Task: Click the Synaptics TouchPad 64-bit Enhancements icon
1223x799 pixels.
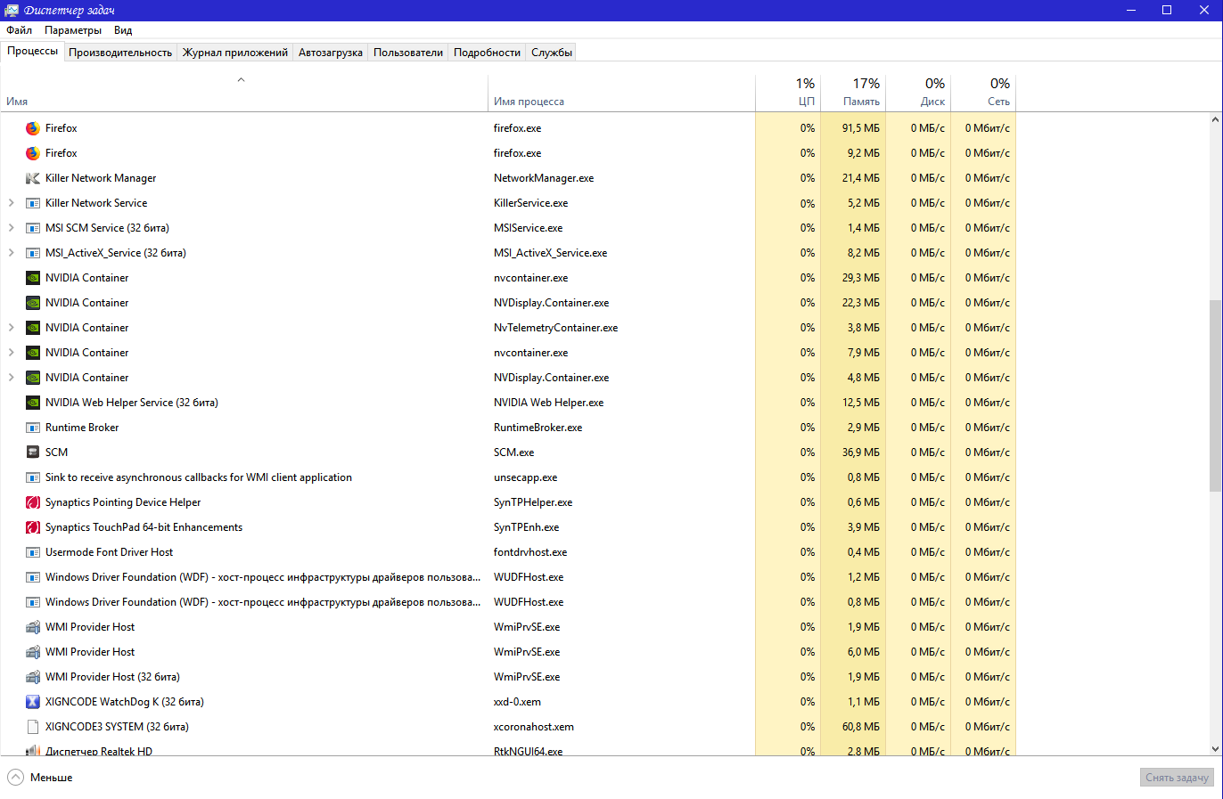Action: (x=33, y=527)
